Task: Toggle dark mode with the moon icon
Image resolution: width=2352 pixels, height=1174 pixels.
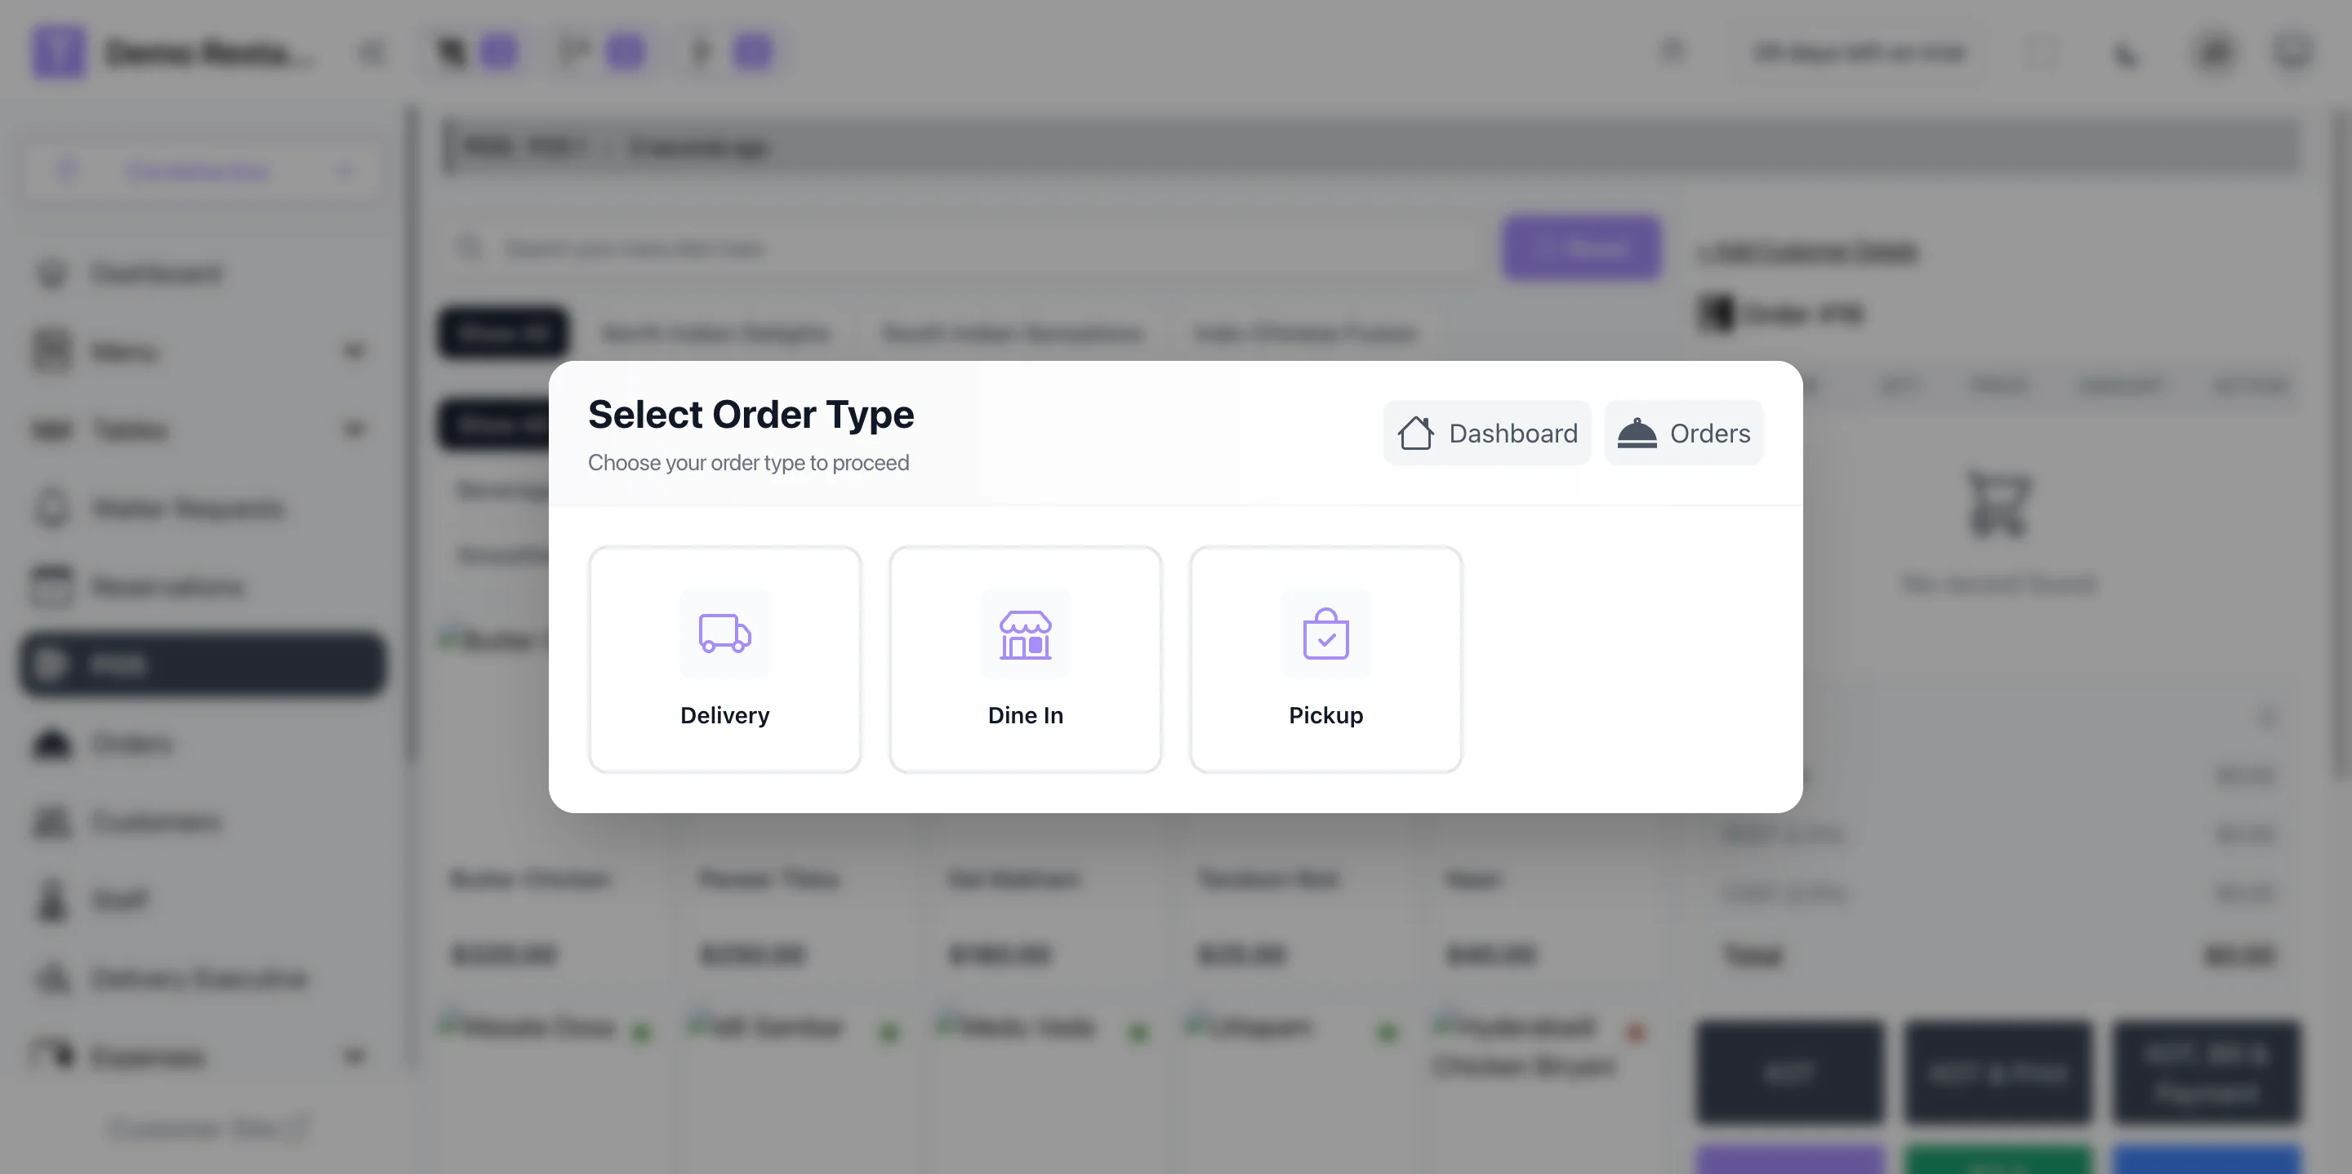Action: (2127, 54)
